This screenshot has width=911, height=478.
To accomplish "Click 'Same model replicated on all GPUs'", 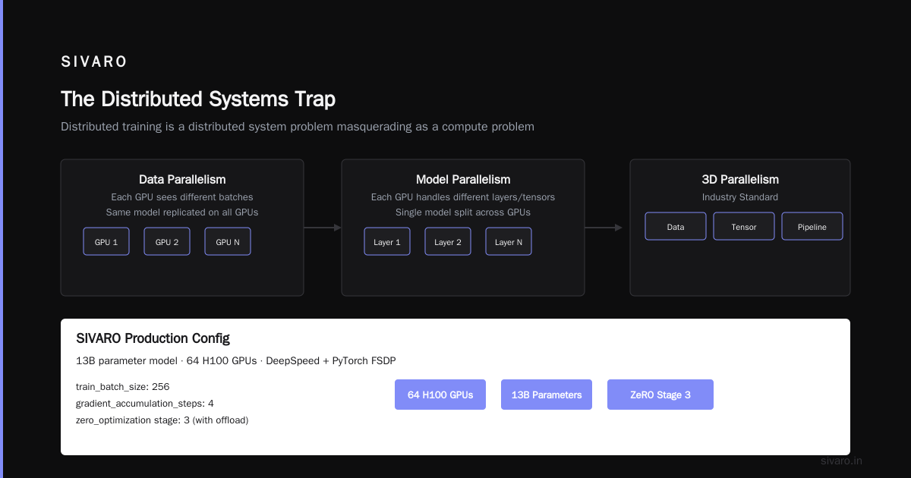I will [x=182, y=212].
